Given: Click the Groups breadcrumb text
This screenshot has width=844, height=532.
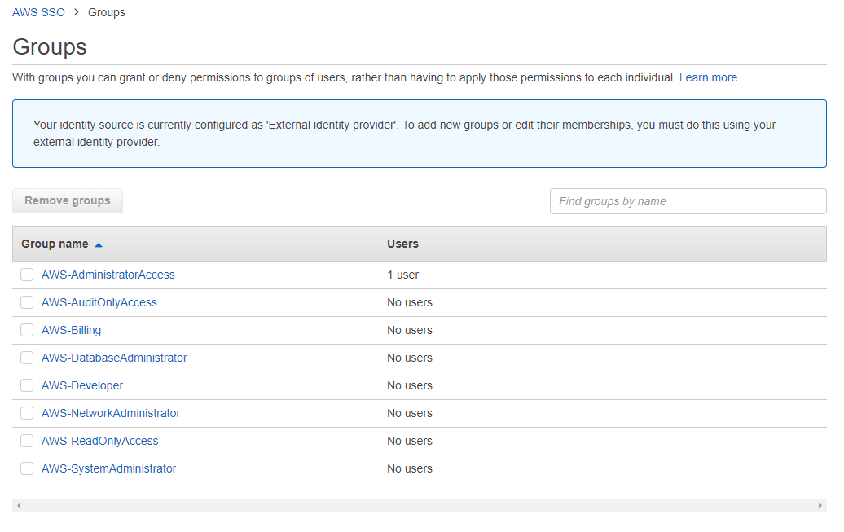Looking at the screenshot, I should (x=107, y=12).
